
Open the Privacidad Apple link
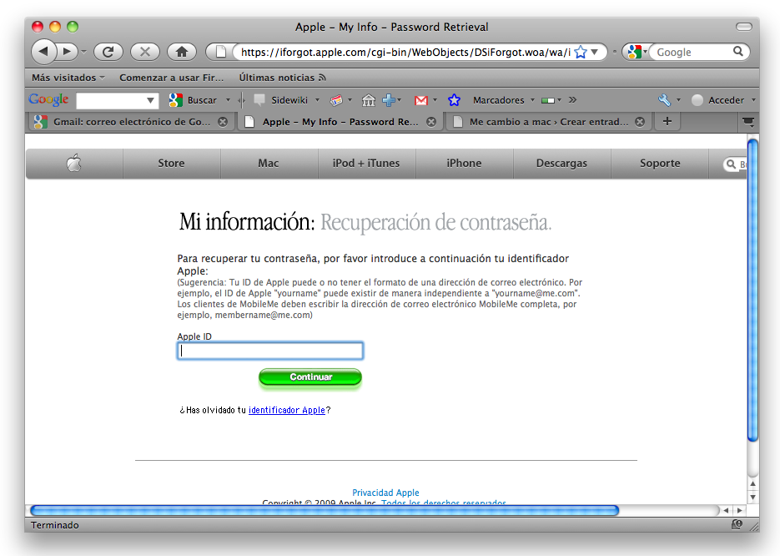[x=385, y=493]
